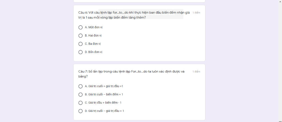Click the scrollbar up arrow

(280, 1)
